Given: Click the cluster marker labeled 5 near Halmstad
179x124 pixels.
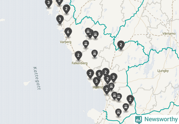Looking at the screenshot, I should click(x=99, y=74).
